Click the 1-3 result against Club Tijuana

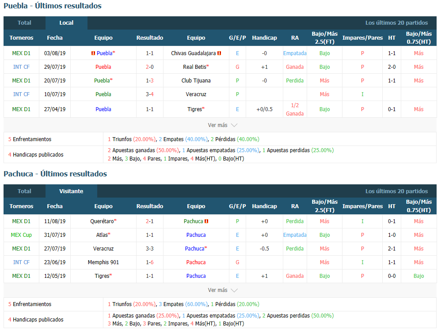(150, 81)
